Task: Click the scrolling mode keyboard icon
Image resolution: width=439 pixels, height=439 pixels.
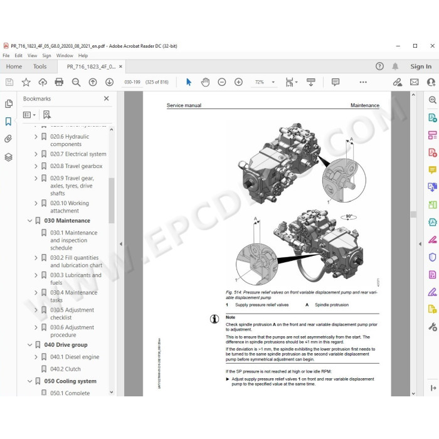Action: (x=311, y=82)
